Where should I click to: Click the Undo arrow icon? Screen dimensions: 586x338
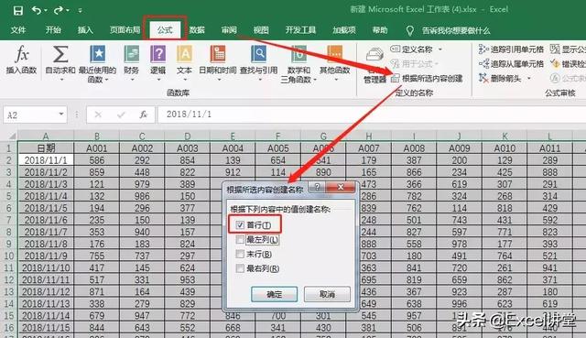click(x=37, y=10)
